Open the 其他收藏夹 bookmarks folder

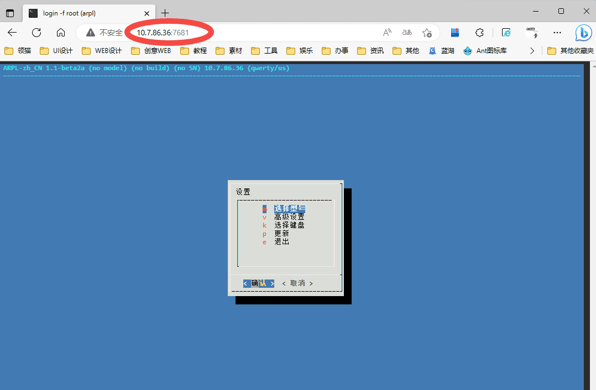[x=571, y=51]
